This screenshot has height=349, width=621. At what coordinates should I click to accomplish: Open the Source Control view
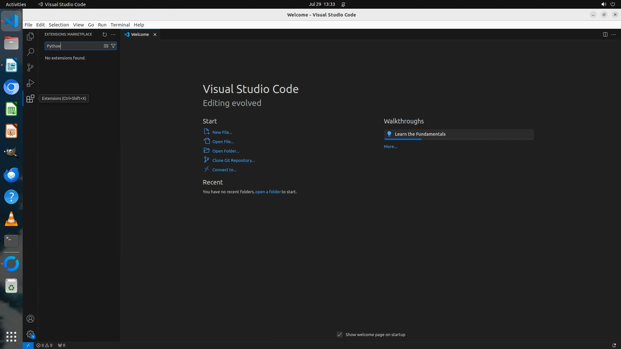tap(30, 68)
